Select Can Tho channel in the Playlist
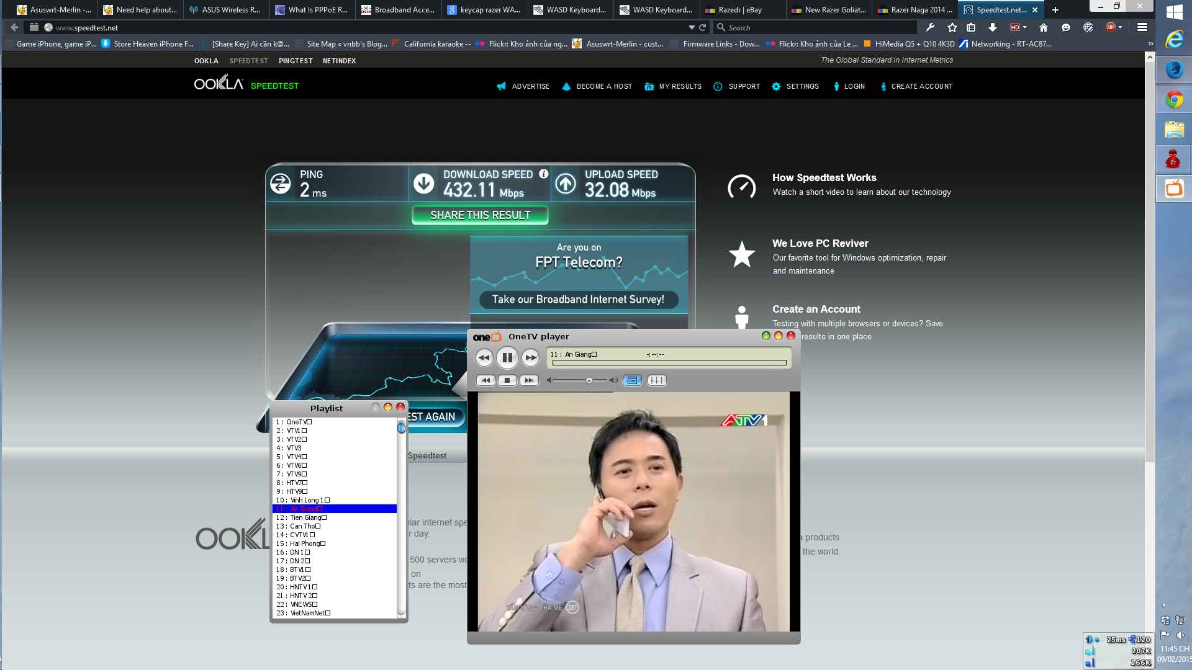Screen dimensions: 1192x670 click(x=334, y=526)
